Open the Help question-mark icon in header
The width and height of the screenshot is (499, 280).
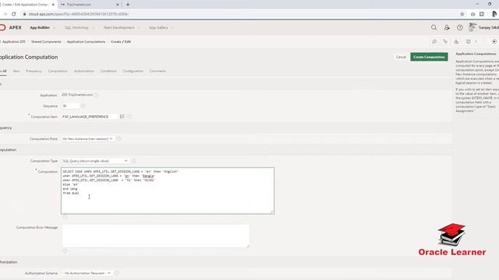coord(460,28)
